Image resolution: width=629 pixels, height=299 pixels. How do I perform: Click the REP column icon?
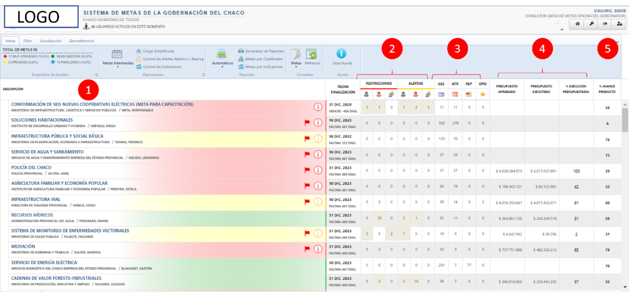469,95
